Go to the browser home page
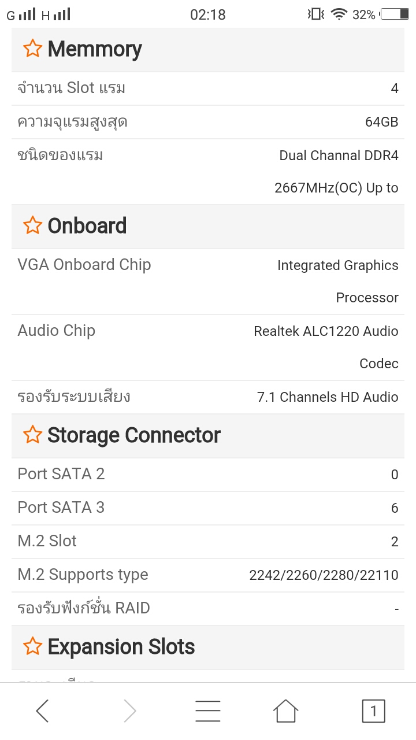 pos(285,711)
